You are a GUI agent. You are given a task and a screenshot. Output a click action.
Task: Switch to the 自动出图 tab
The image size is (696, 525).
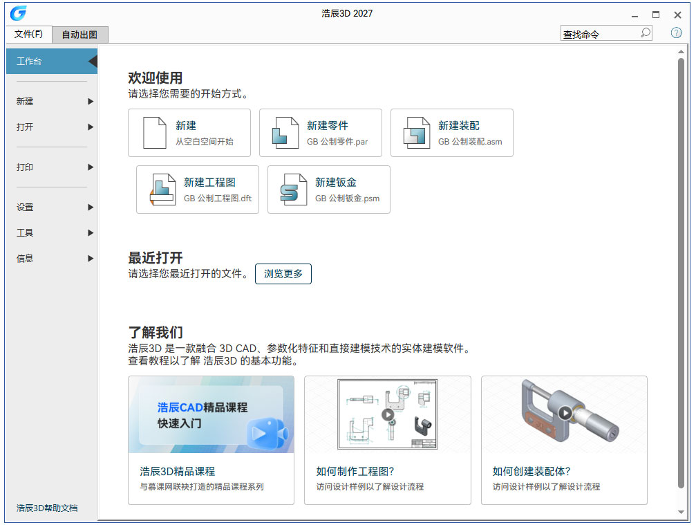click(80, 35)
